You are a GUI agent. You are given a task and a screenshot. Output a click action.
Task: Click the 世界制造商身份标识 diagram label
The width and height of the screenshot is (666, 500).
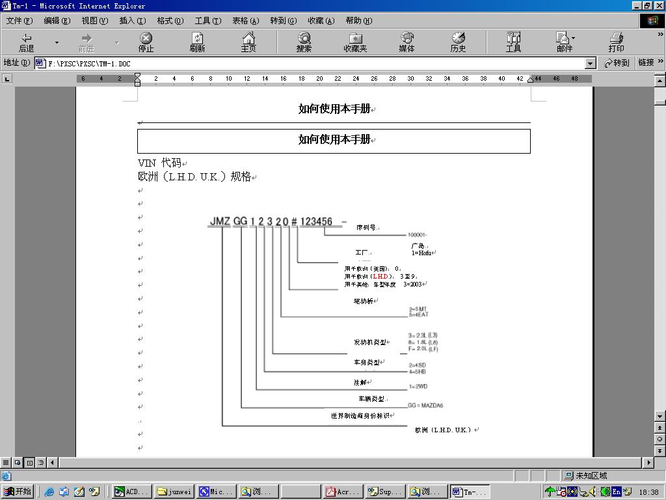point(360,415)
